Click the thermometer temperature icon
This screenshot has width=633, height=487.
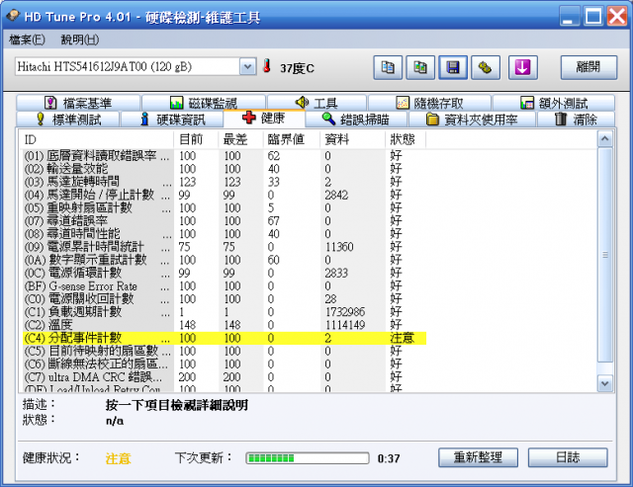(266, 66)
